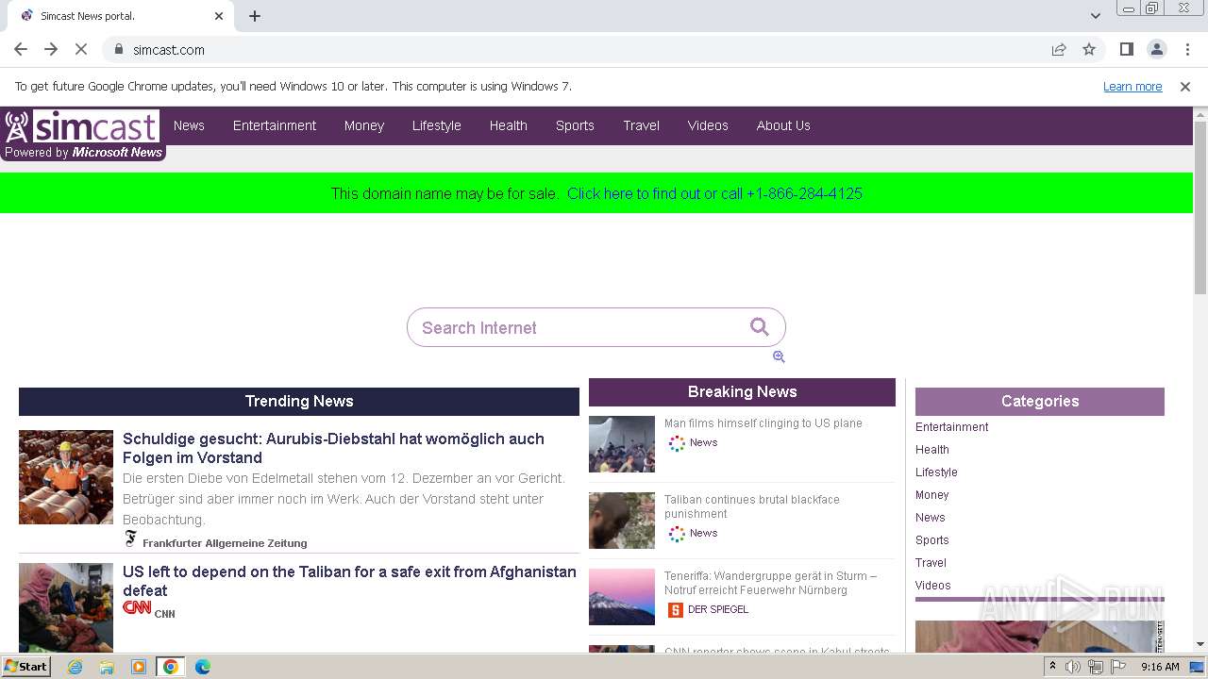Open the Money menu item
Screen dimensions: 1208x679
click(x=364, y=125)
